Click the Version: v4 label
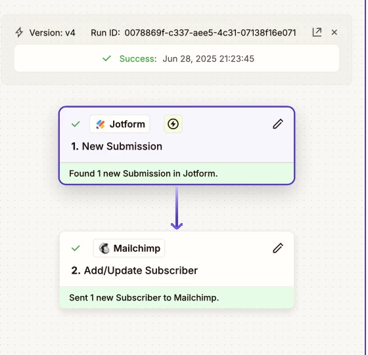This screenshot has height=355, width=368. click(x=52, y=33)
